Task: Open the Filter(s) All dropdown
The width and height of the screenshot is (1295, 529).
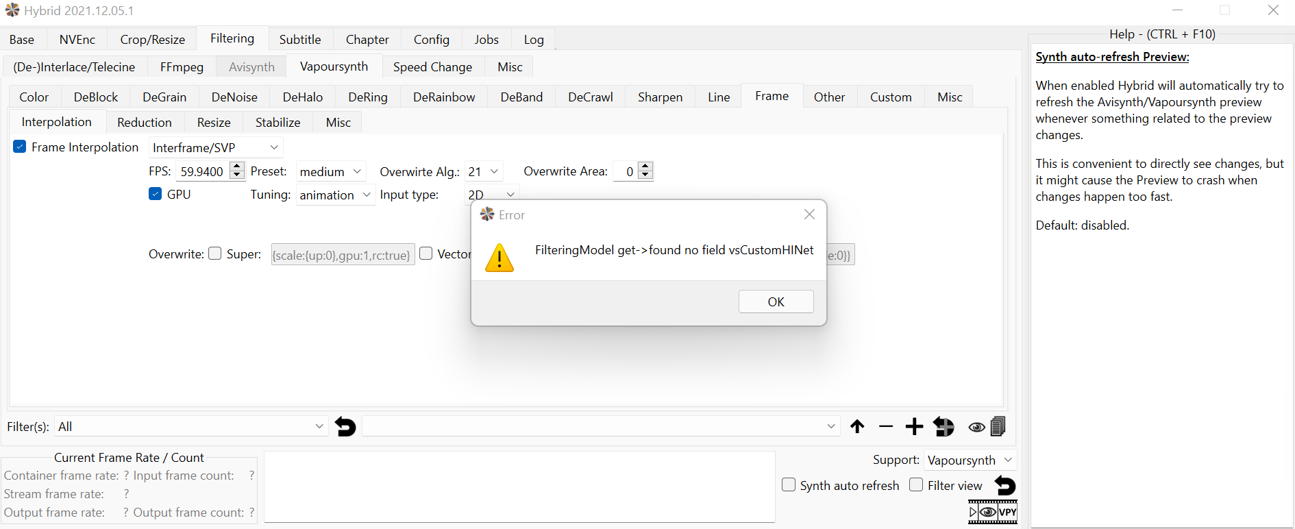Action: tap(190, 426)
